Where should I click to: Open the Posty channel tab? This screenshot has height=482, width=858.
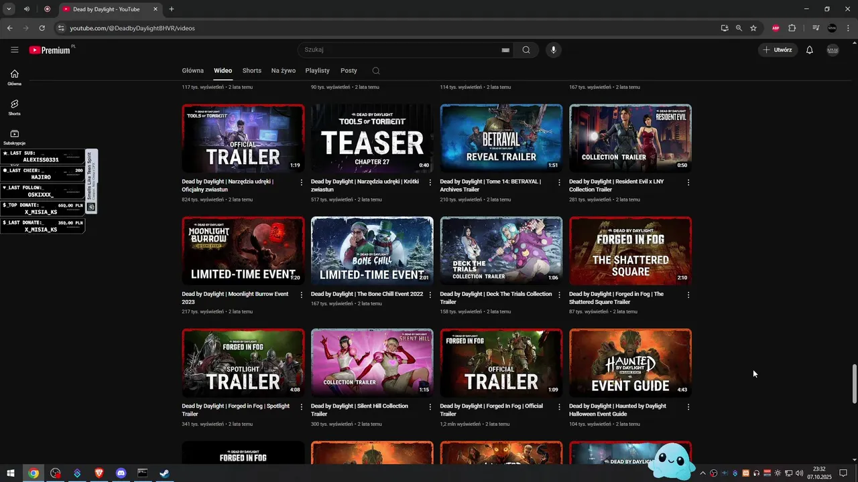coord(349,70)
